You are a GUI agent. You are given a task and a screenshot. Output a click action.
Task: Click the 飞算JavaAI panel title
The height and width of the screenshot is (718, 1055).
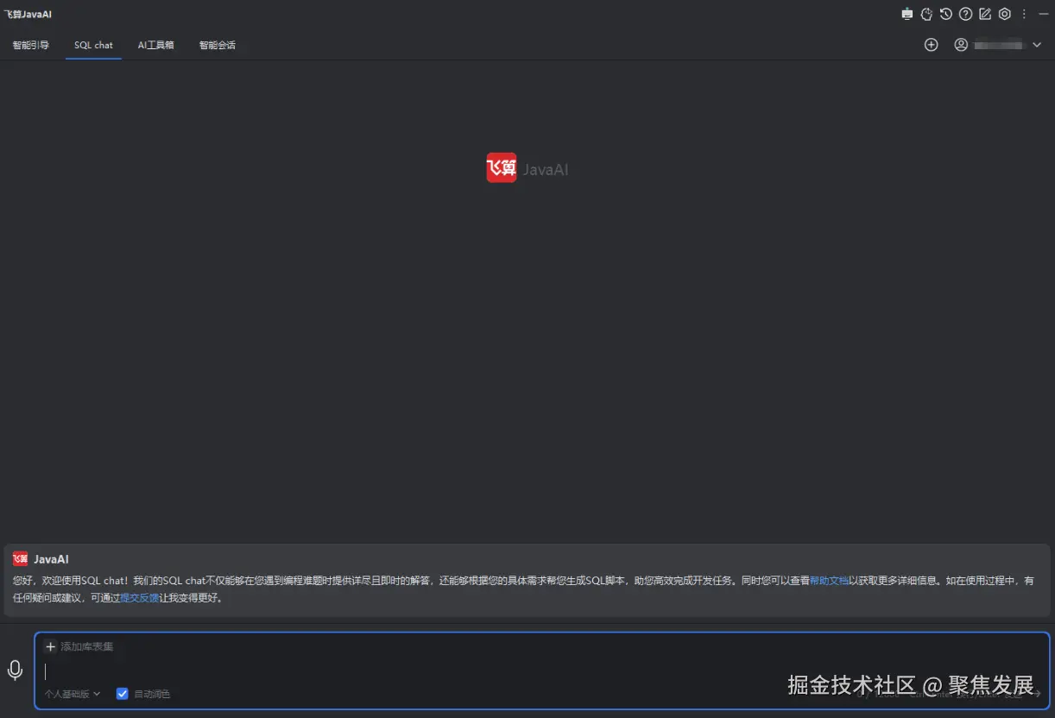pyautogui.click(x=28, y=15)
